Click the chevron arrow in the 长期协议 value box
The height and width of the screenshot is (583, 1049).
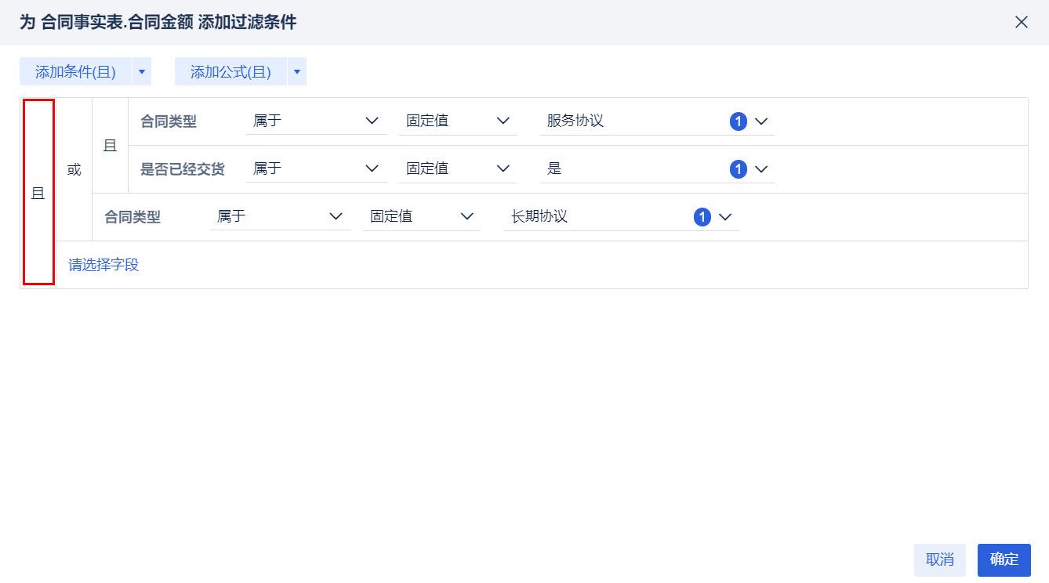[x=724, y=217]
